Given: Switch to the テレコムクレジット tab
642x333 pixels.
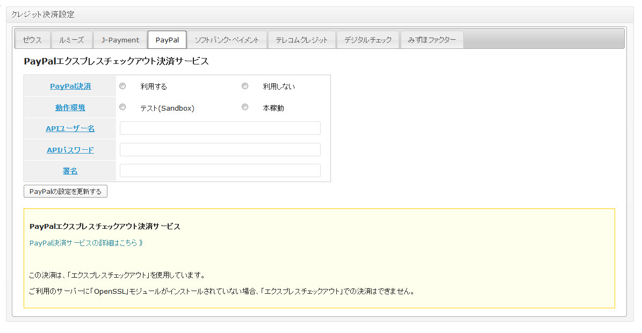Looking at the screenshot, I should [301, 40].
